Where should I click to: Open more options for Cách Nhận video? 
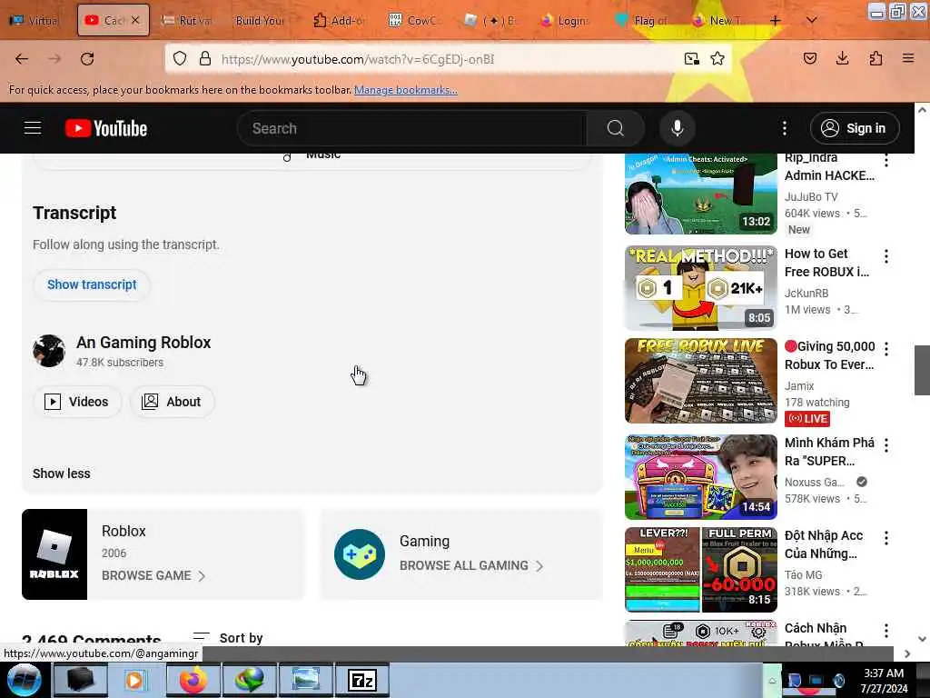tap(886, 631)
